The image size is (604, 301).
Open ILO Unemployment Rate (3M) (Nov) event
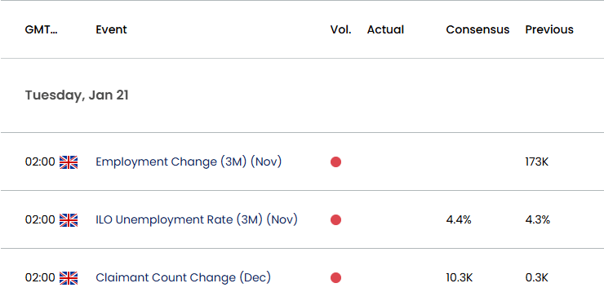(x=197, y=219)
